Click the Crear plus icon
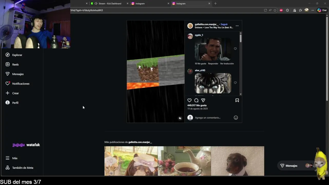This screenshot has width=329, height=185. coord(7,93)
